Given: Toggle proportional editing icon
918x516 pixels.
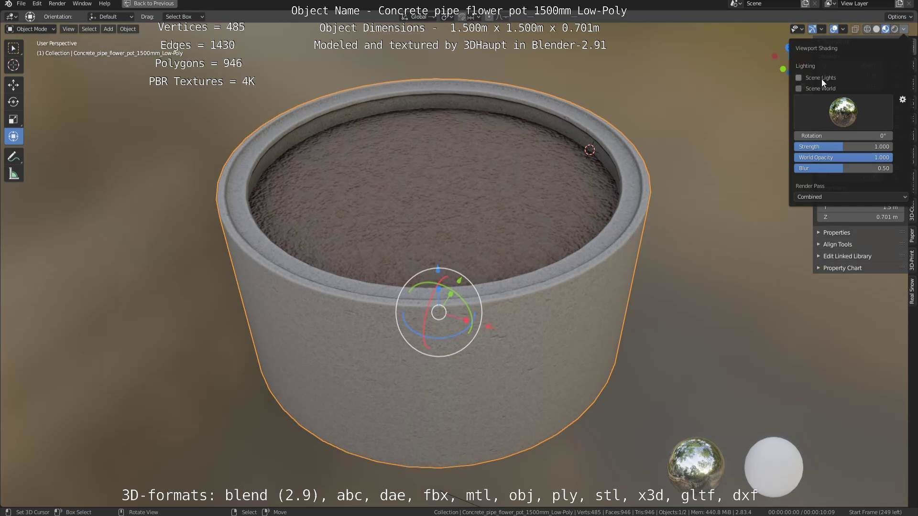Looking at the screenshot, I should coord(489,17).
